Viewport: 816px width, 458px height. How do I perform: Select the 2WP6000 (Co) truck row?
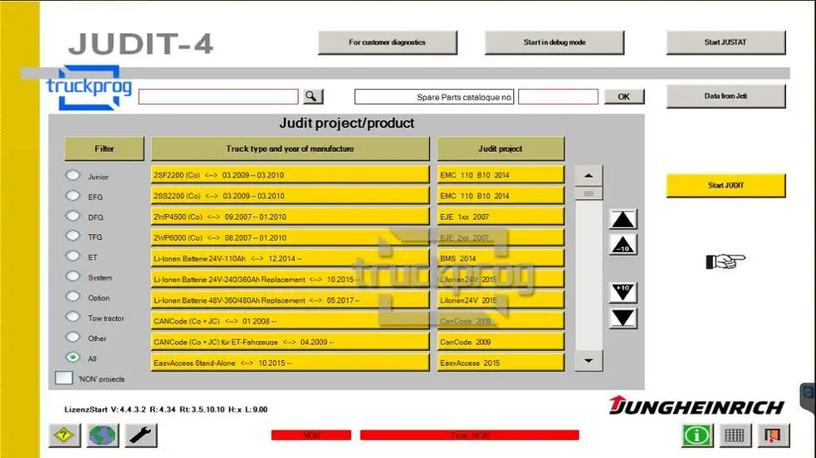(x=290, y=238)
